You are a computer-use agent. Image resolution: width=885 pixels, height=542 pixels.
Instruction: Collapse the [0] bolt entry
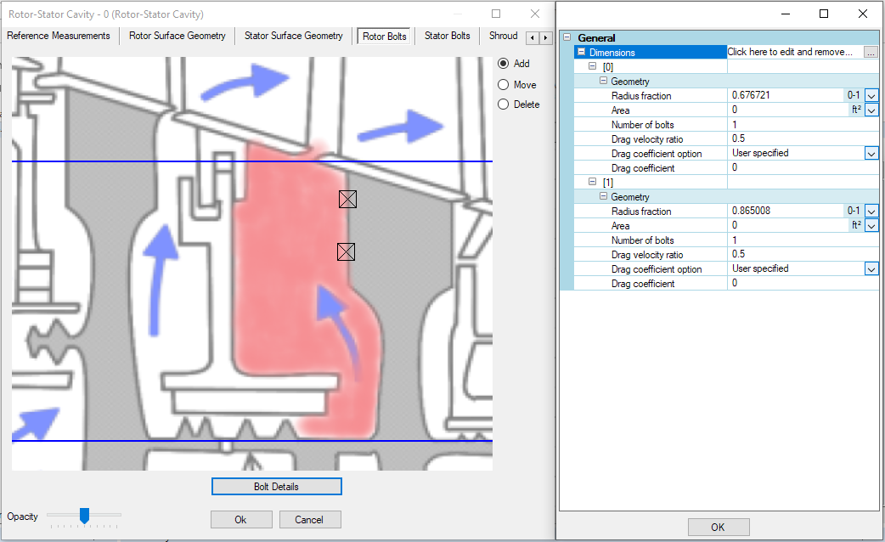coord(592,66)
